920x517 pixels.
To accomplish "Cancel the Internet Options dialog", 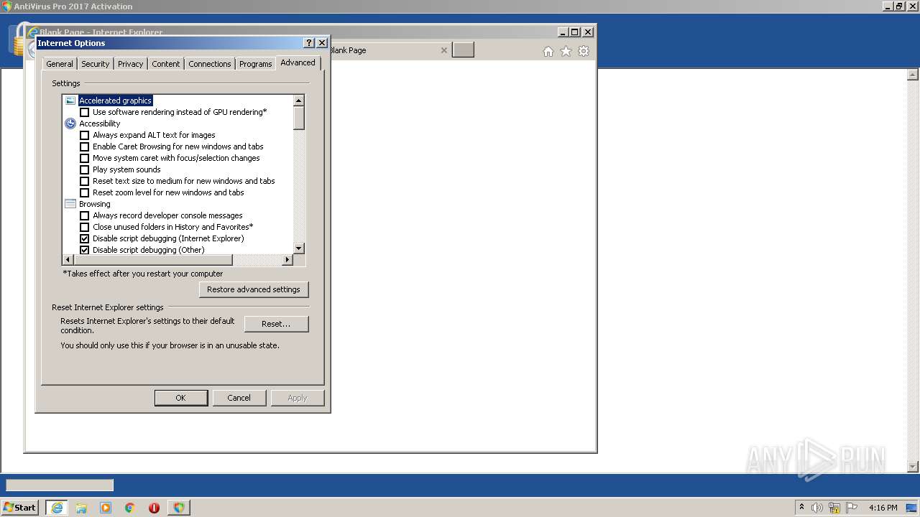I will point(239,398).
